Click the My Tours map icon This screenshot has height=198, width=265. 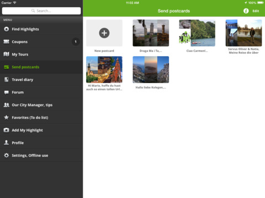tap(7, 54)
